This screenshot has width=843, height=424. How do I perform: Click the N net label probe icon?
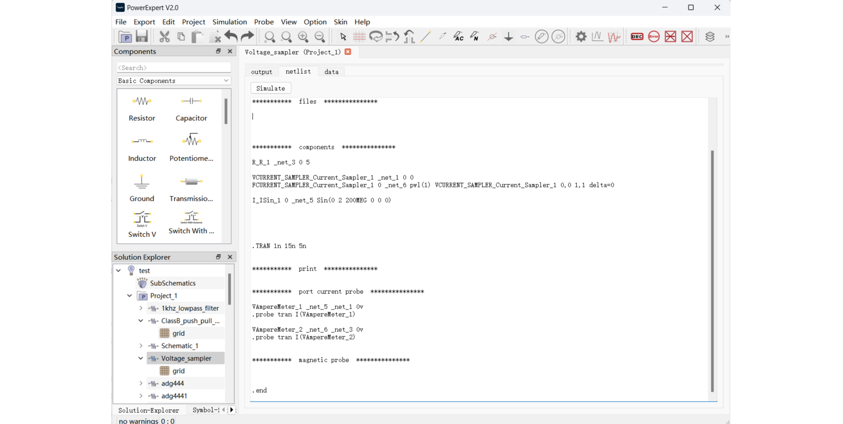[474, 37]
